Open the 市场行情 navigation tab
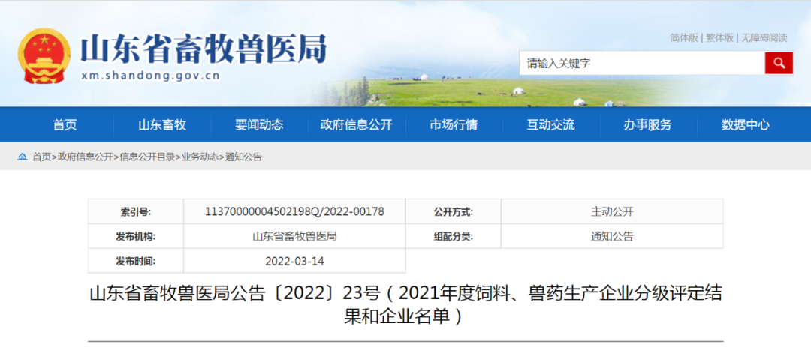Screen dimensions: 811x347 [454, 124]
